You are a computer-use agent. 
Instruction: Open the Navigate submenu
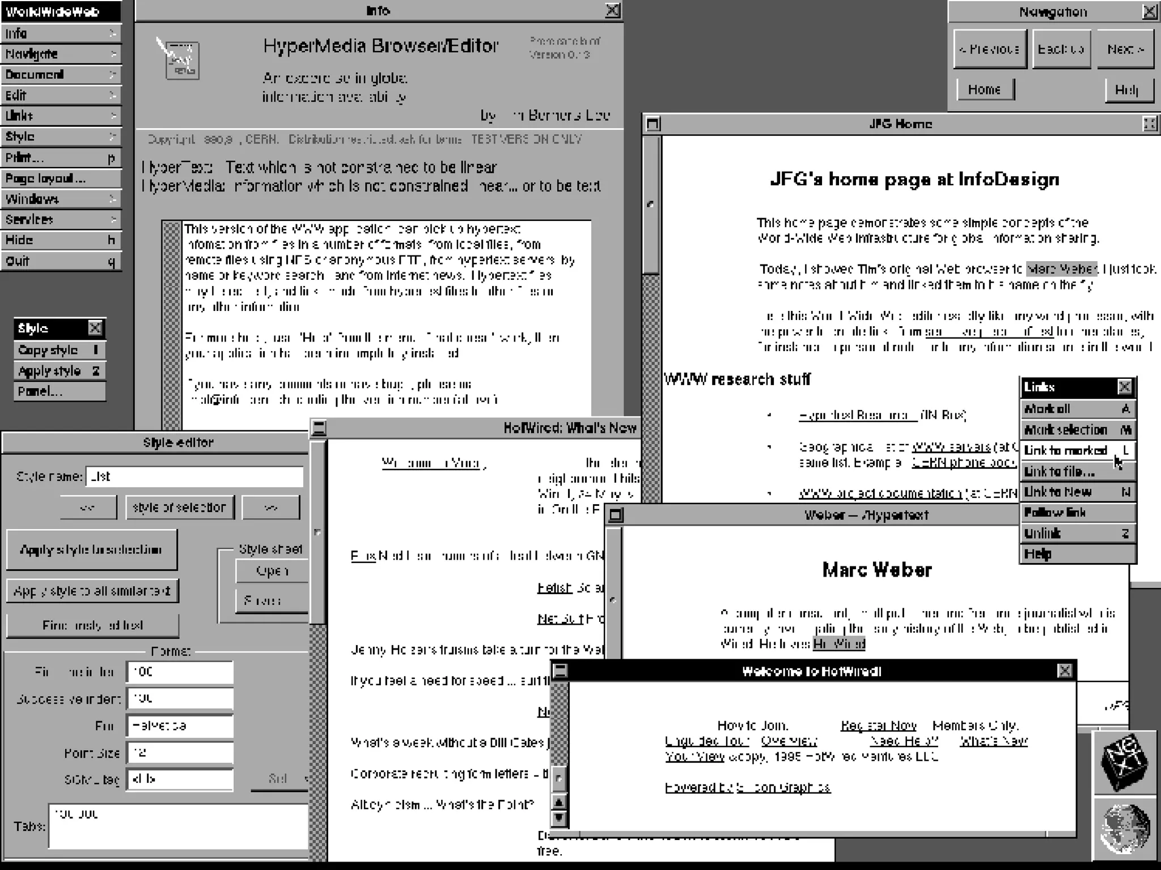click(x=60, y=54)
